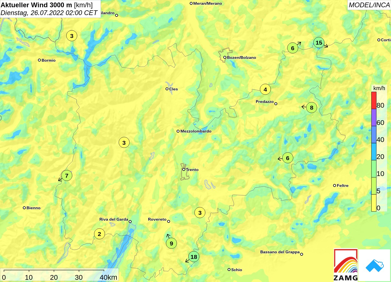Select the 8 km/h wind marker
The width and height of the screenshot is (391, 282).
[x=312, y=108]
